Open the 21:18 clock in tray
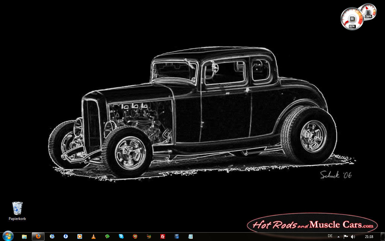Screen dimensions: 385x241 click(x=369, y=237)
